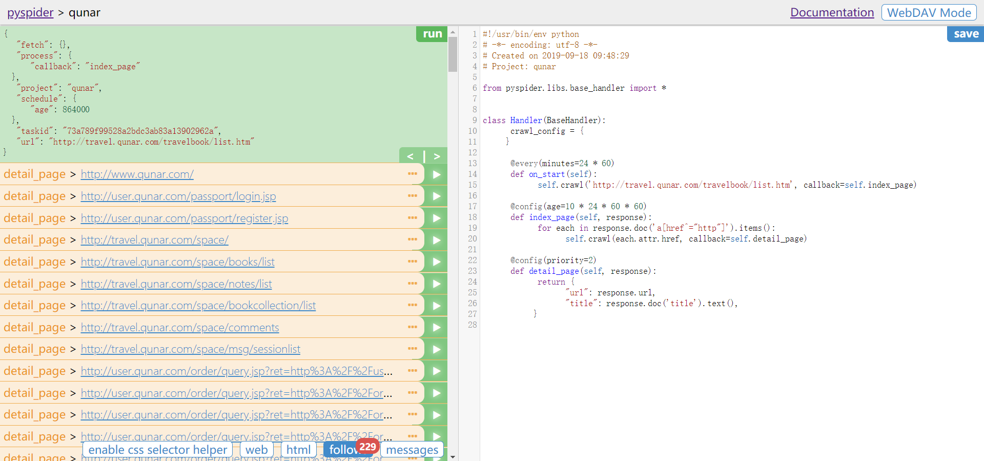Open link travel.qunar.com/space/

click(x=154, y=240)
